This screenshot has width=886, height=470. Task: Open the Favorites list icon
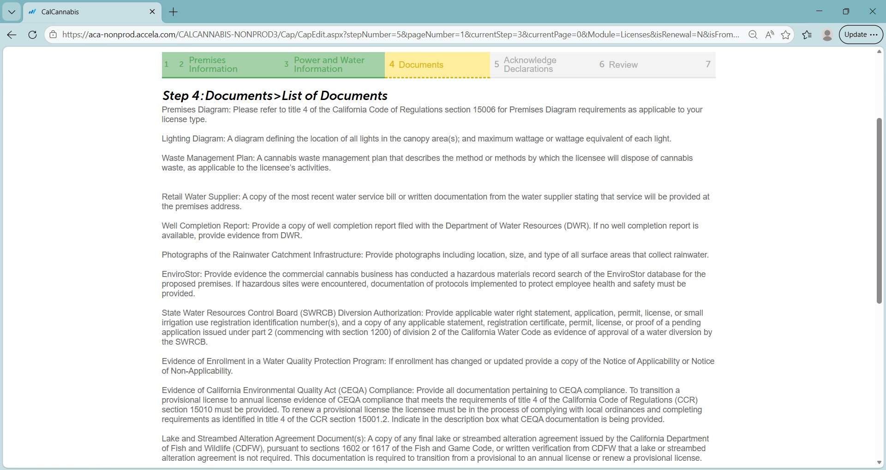(807, 35)
